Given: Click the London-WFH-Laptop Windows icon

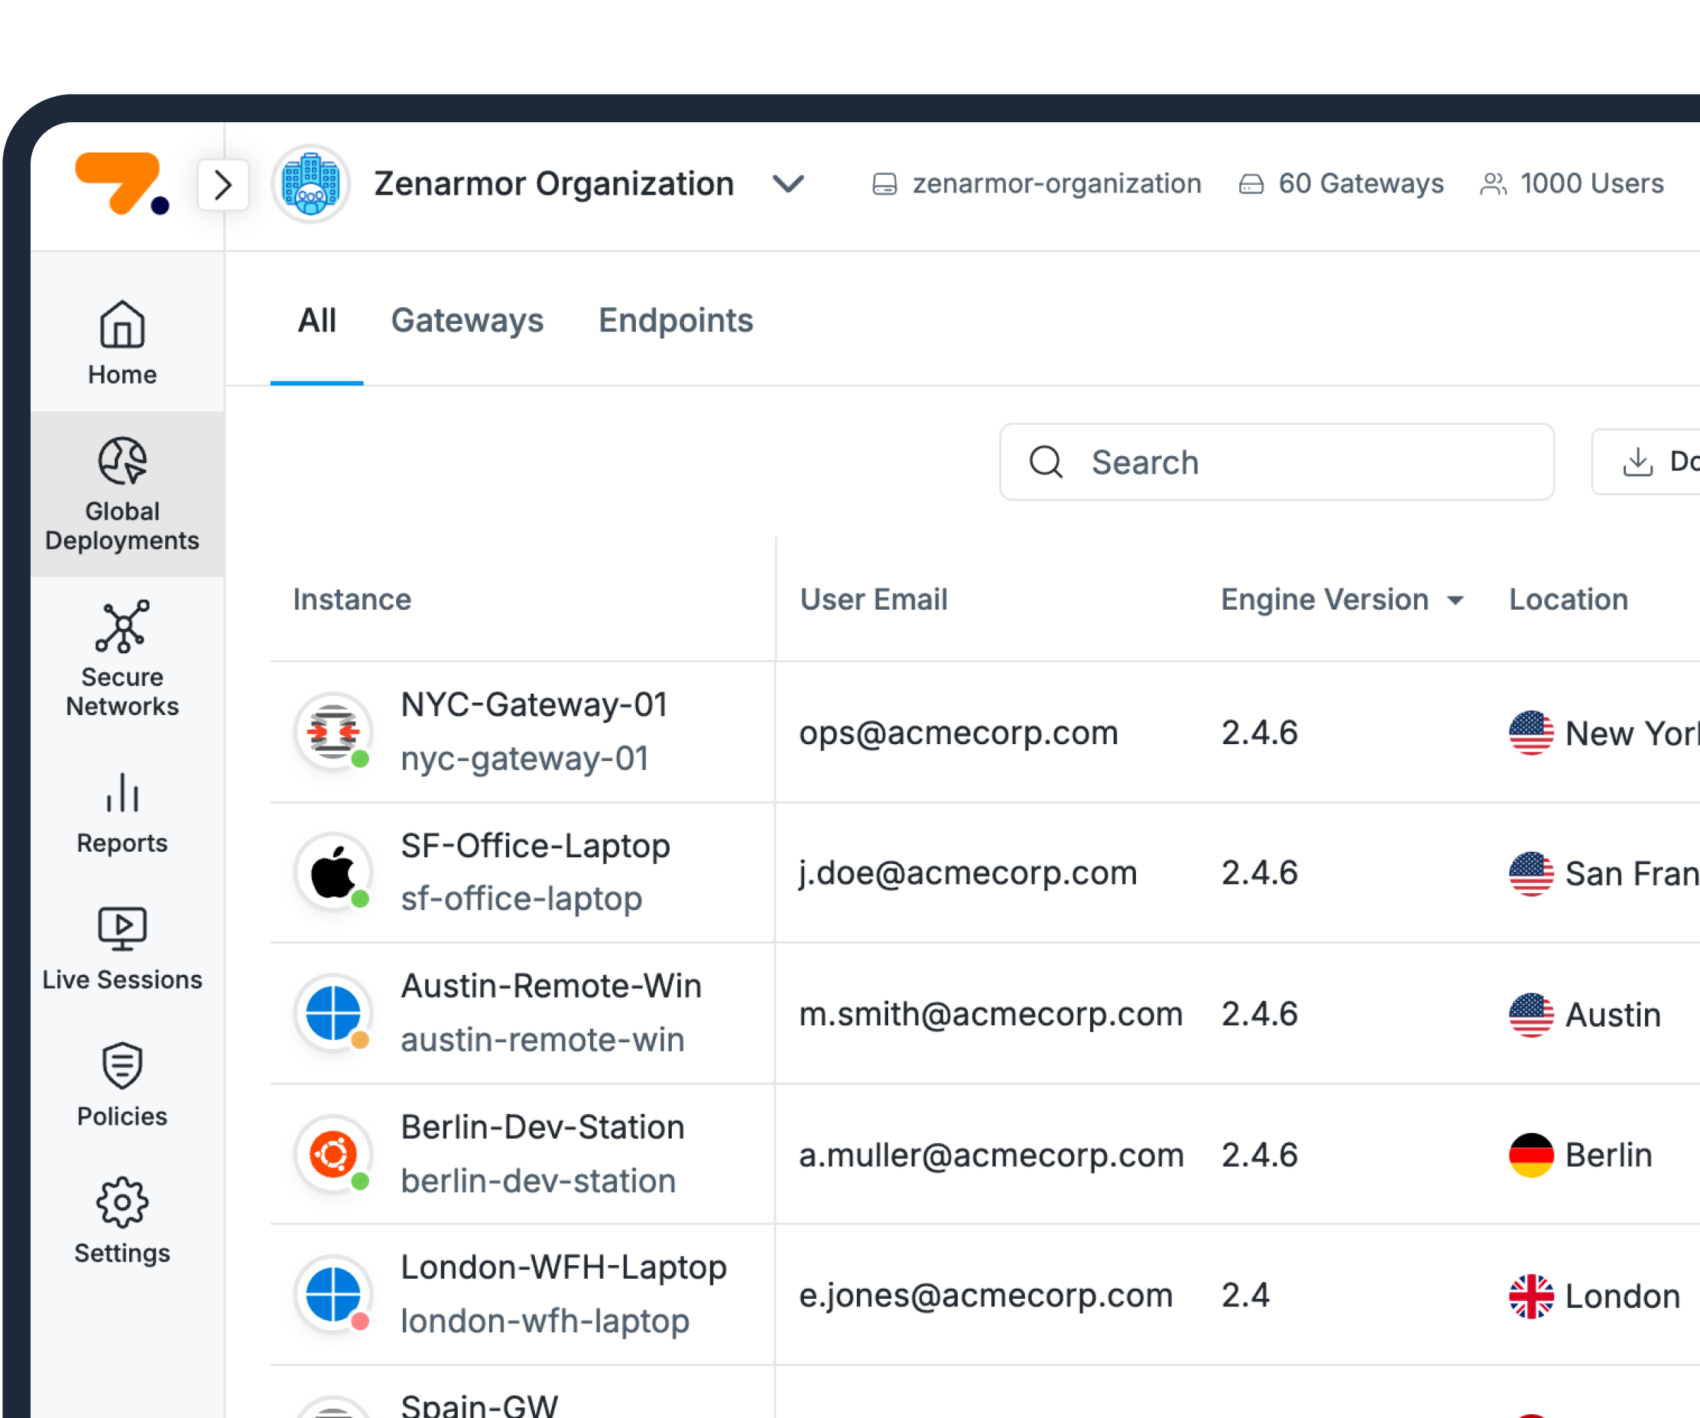Looking at the screenshot, I should [333, 1294].
